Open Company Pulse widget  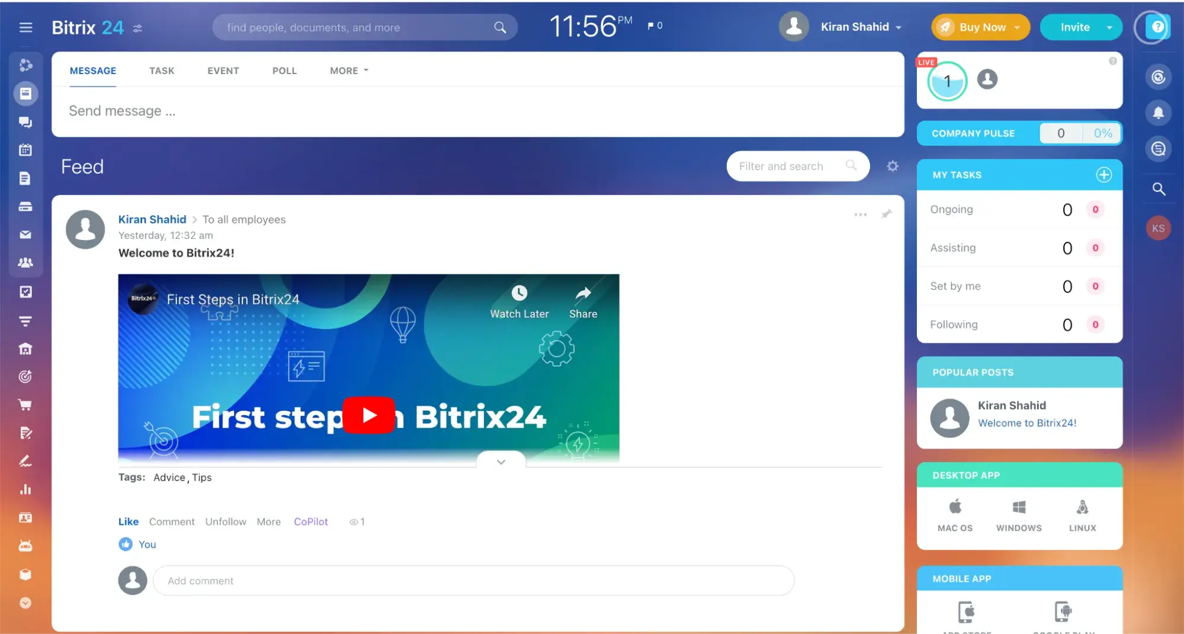click(x=1019, y=133)
